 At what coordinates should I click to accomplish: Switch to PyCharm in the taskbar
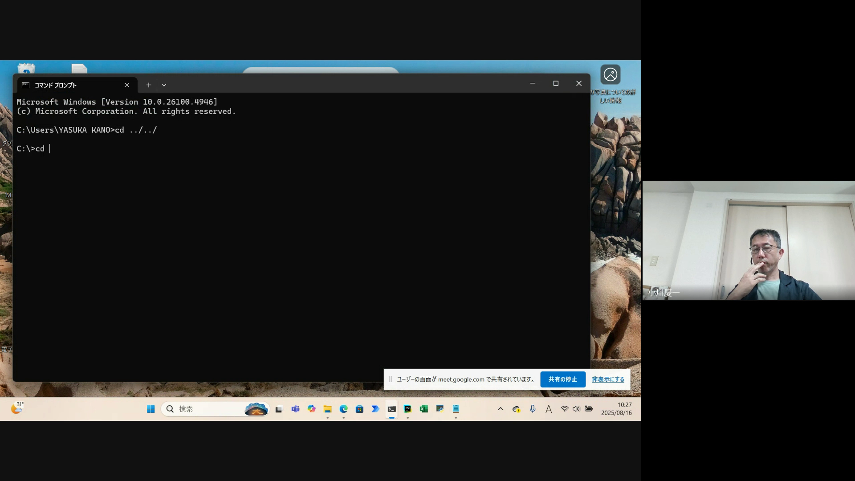[x=407, y=409]
